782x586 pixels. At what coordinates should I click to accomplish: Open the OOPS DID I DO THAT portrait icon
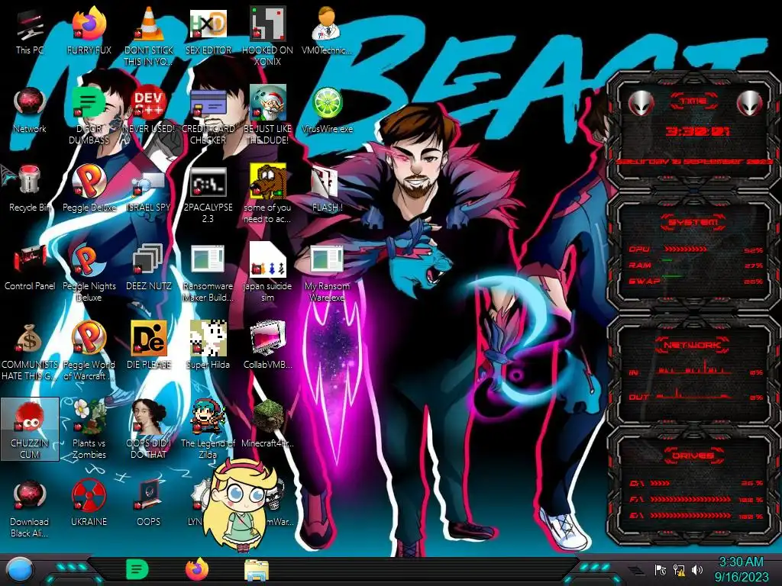point(149,430)
